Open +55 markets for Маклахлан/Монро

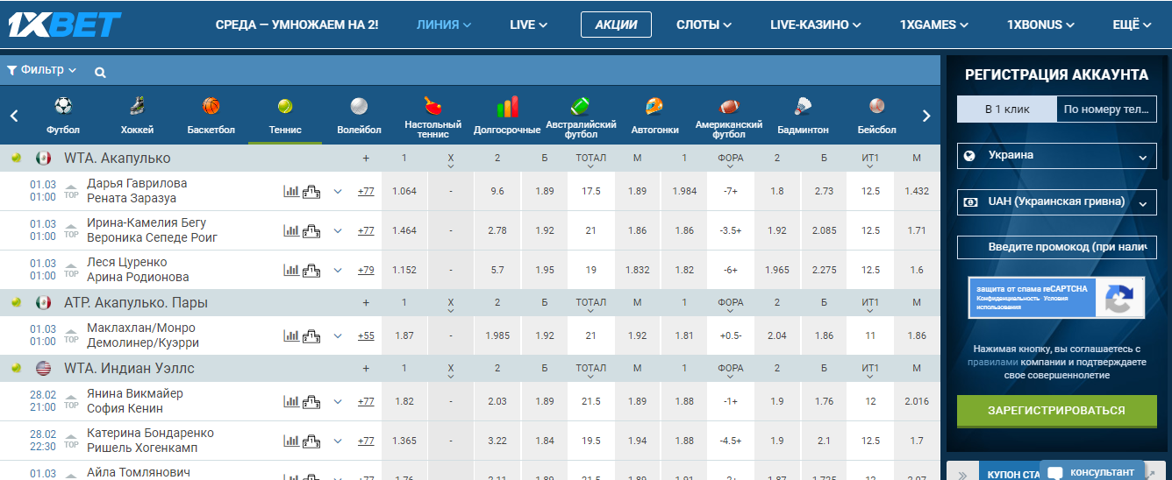pyautogui.click(x=366, y=335)
